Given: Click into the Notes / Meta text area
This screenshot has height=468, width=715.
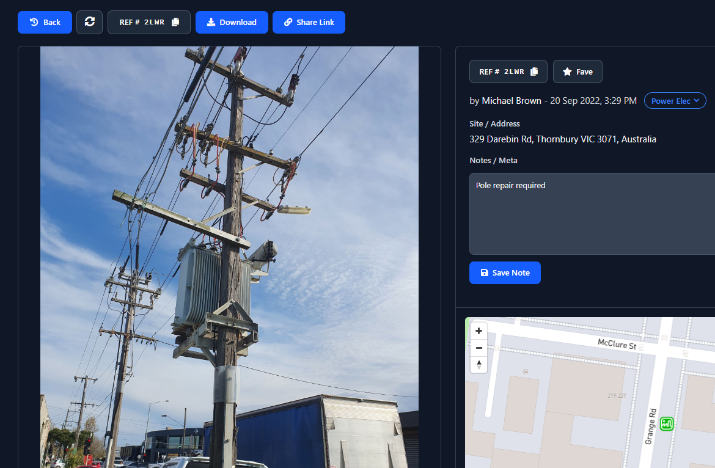Looking at the screenshot, I should [x=592, y=214].
